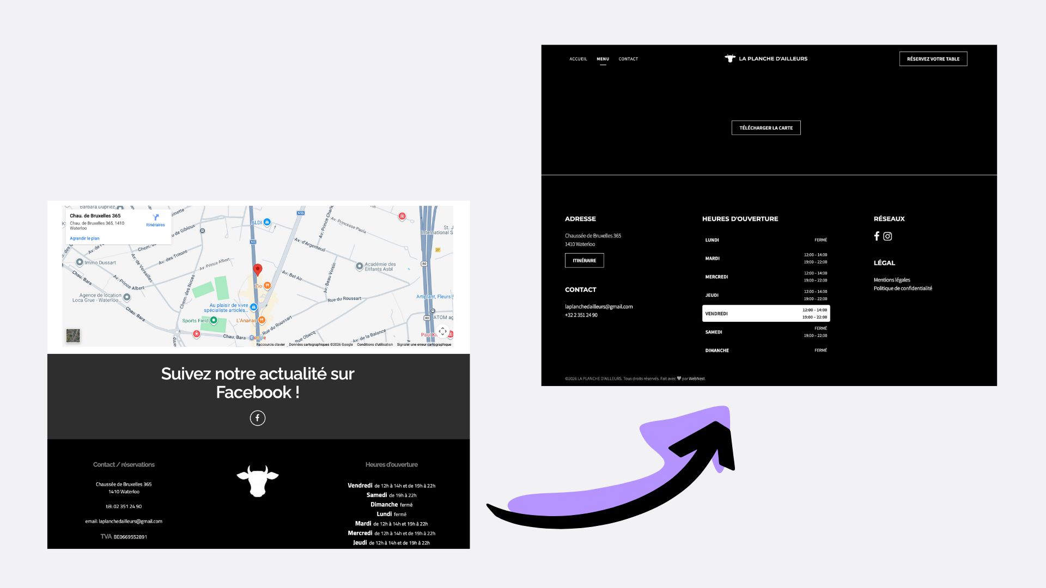
Task: Open the 'Mentions légales' link
Action: 892,280
